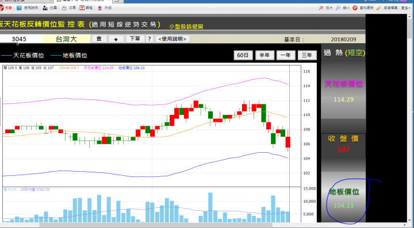The height and width of the screenshot is (228, 414).
Task: Switch chart range to 60日
Action: [243, 55]
